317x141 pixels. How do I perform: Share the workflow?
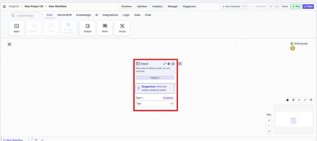(285, 6)
